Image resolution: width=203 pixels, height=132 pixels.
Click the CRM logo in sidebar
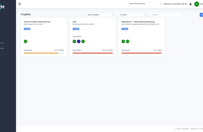point(2,7)
